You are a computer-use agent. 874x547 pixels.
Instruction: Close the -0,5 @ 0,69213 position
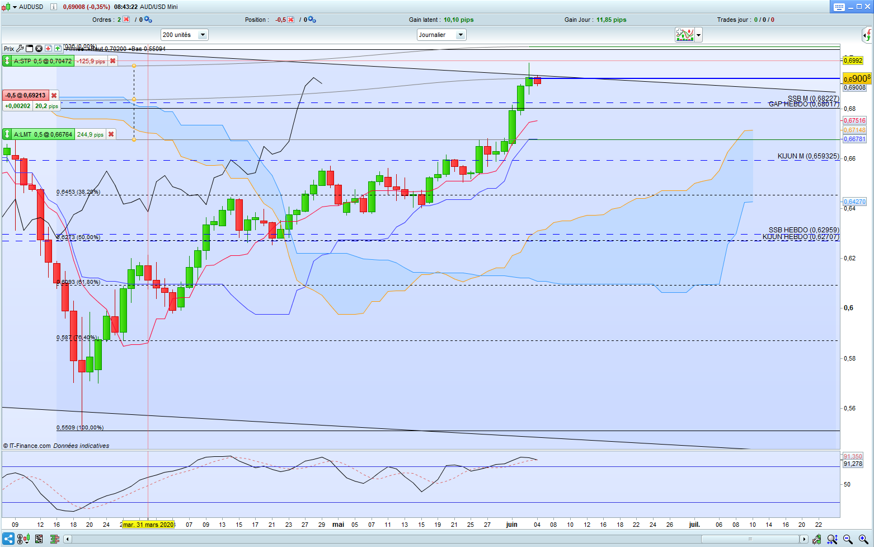(x=54, y=96)
